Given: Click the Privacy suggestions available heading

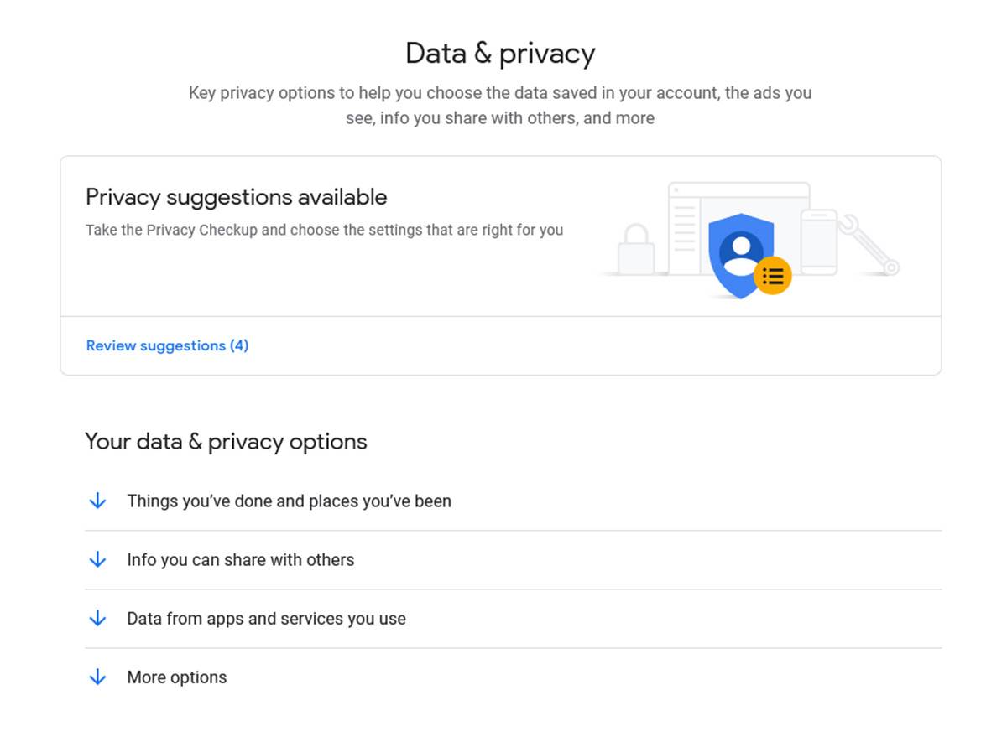Looking at the screenshot, I should pos(237,197).
